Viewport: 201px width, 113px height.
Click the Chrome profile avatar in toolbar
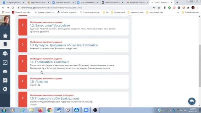[193, 8]
